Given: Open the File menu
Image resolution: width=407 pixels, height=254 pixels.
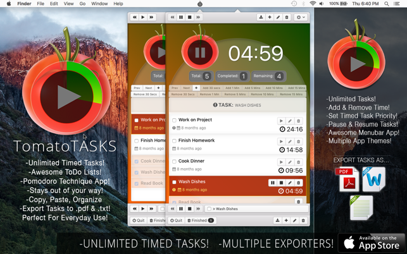Looking at the screenshot, I should click(41, 4).
